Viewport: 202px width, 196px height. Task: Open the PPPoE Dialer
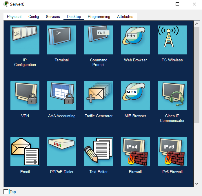62,152
